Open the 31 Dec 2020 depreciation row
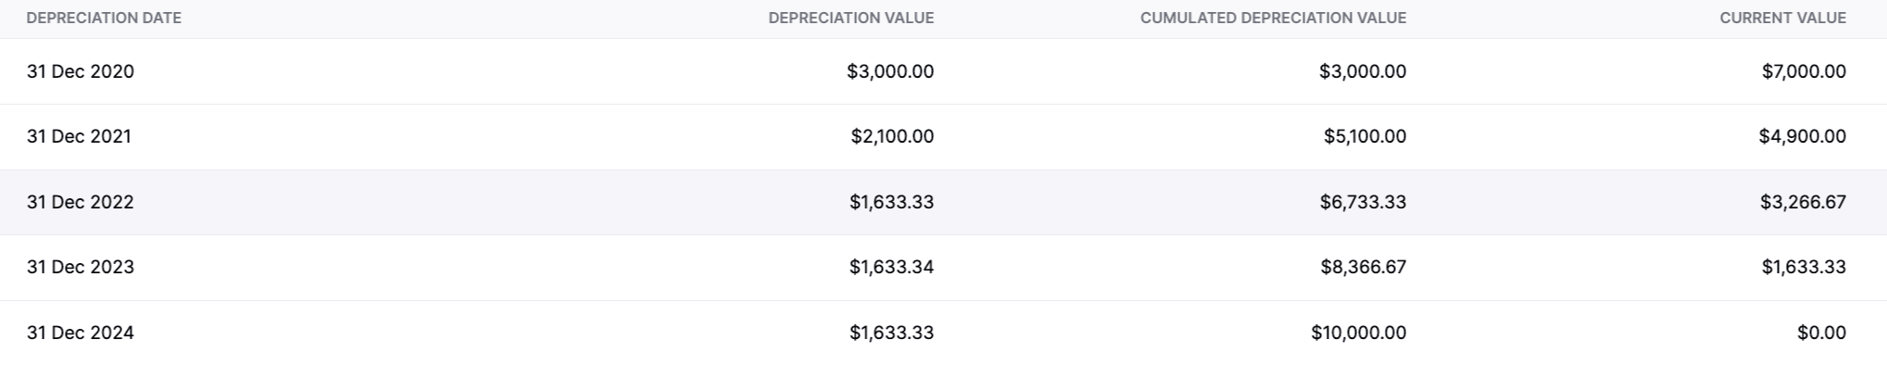Screen dimensions: 1887x365 943,71
